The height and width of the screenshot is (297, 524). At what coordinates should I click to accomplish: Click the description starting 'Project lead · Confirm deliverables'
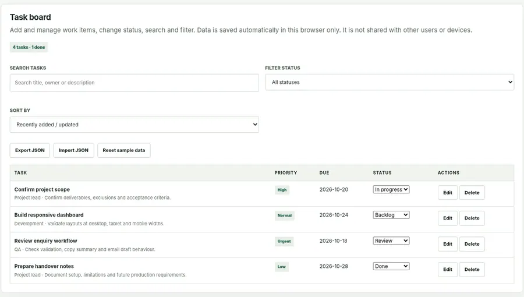[93, 198]
